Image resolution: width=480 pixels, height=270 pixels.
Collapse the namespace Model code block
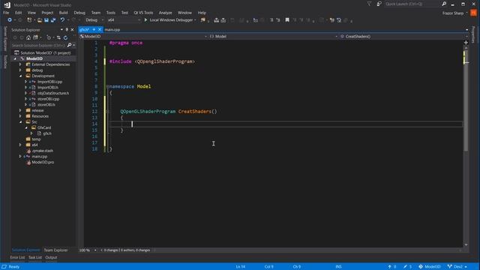point(107,87)
